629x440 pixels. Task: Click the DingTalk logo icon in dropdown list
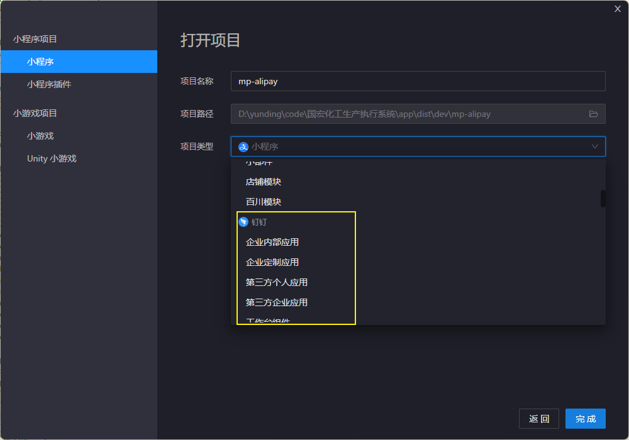click(x=243, y=222)
